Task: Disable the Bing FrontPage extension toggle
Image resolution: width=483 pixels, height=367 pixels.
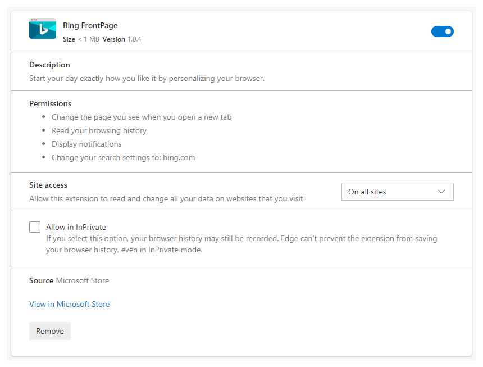Action: [x=442, y=31]
